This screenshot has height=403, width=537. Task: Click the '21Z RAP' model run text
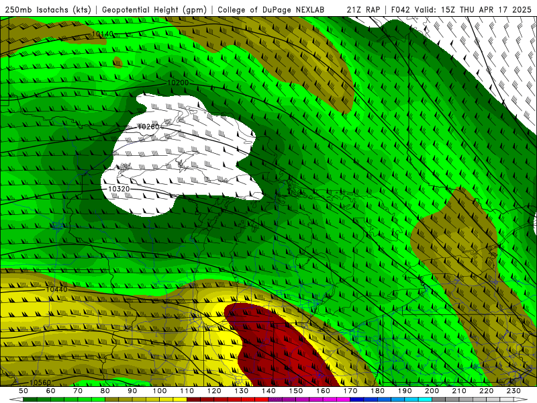[363, 9]
